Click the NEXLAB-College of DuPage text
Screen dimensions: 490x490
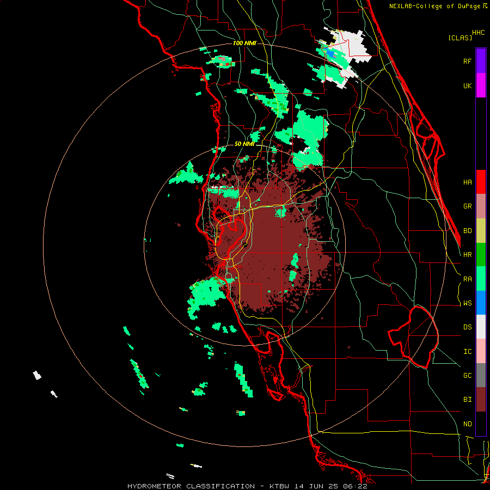coord(435,6)
